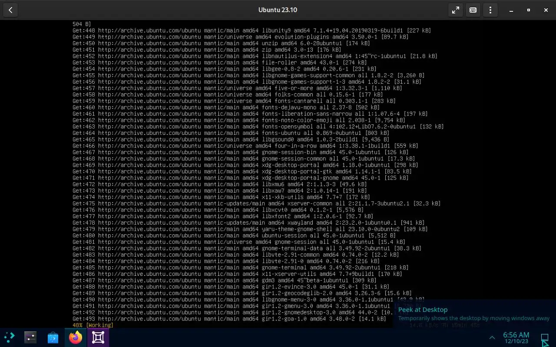Click the Get:482 gnome-terminal-data line
The image size is (556, 347).
[247, 248]
